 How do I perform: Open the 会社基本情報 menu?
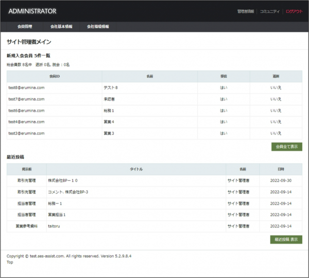(61, 26)
